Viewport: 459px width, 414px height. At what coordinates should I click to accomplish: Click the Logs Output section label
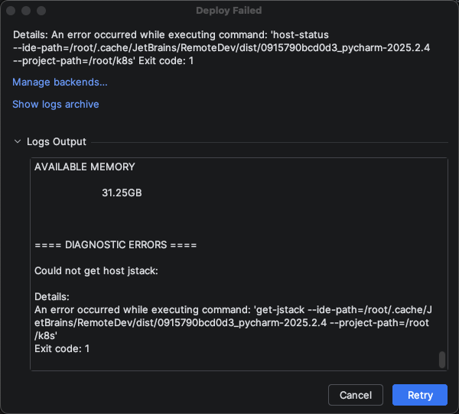[x=57, y=141]
